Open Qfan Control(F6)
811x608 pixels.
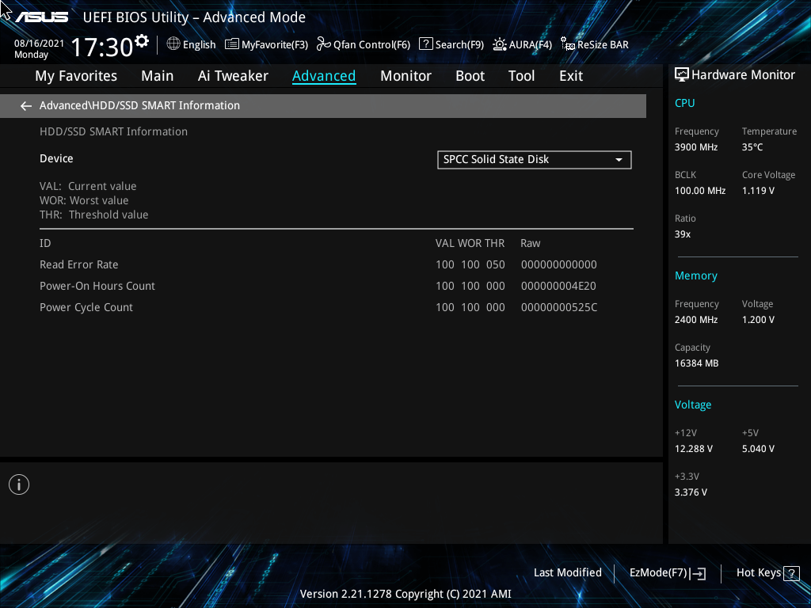click(364, 44)
